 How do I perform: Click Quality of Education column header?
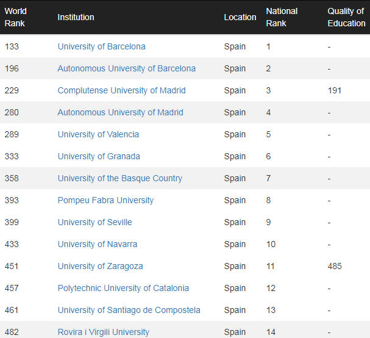coord(346,17)
